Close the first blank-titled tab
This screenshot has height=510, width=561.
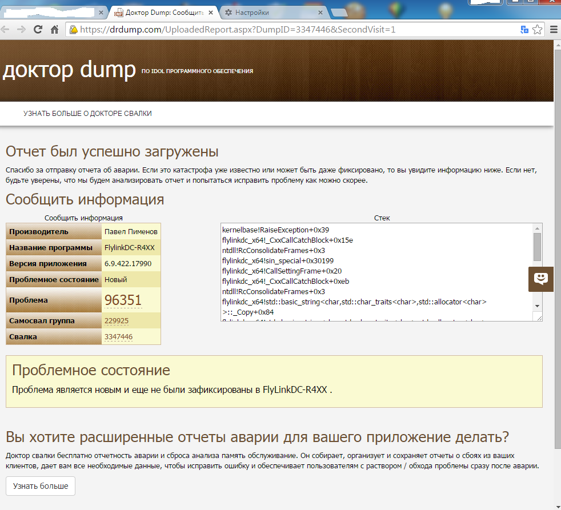point(101,13)
